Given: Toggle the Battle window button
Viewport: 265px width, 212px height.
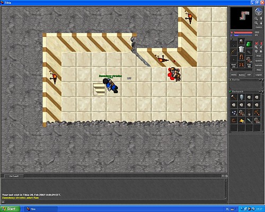Looking at the screenshot, I should click(x=242, y=75).
